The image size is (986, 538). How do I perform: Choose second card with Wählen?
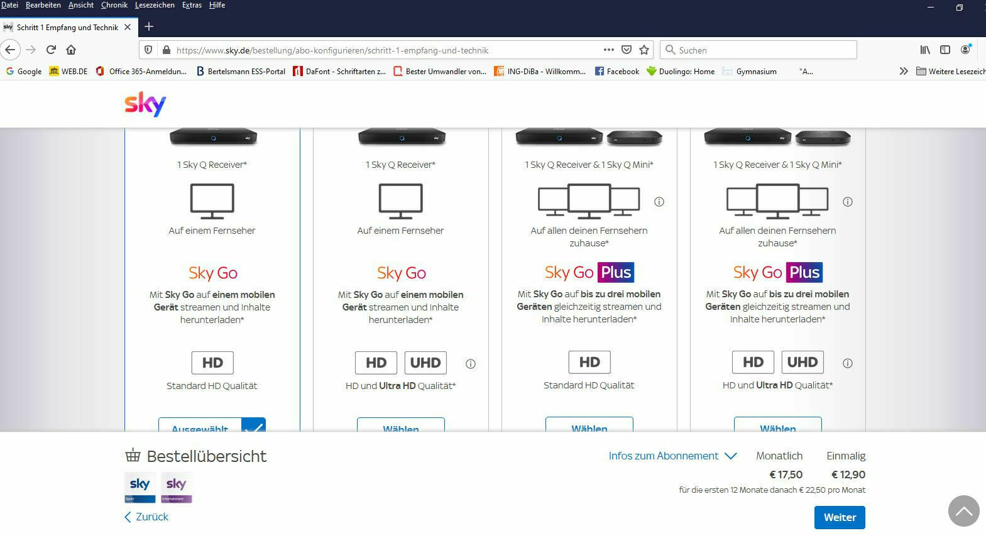pos(401,425)
